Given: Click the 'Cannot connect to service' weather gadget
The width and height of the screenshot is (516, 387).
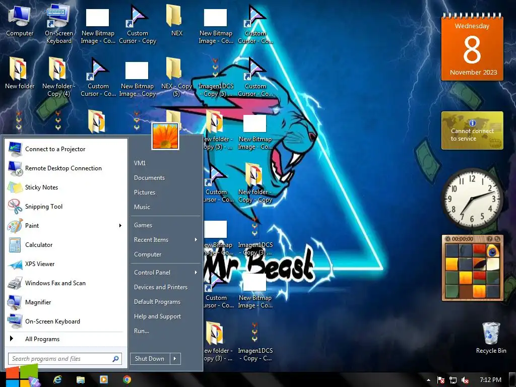Looking at the screenshot, I should [472, 131].
